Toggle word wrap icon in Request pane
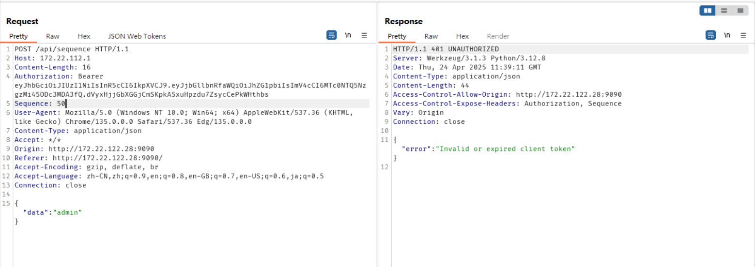The width and height of the screenshot is (755, 267). pos(332,35)
